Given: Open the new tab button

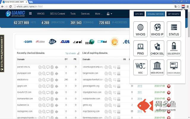Looking at the screenshot, I should [x=31, y=2].
